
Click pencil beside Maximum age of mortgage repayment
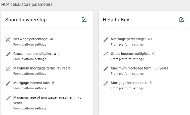pyautogui.click(x=8, y=98)
